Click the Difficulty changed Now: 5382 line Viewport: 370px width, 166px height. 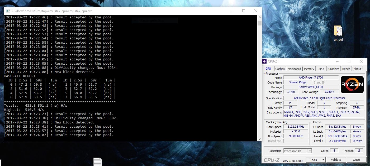[61, 118]
